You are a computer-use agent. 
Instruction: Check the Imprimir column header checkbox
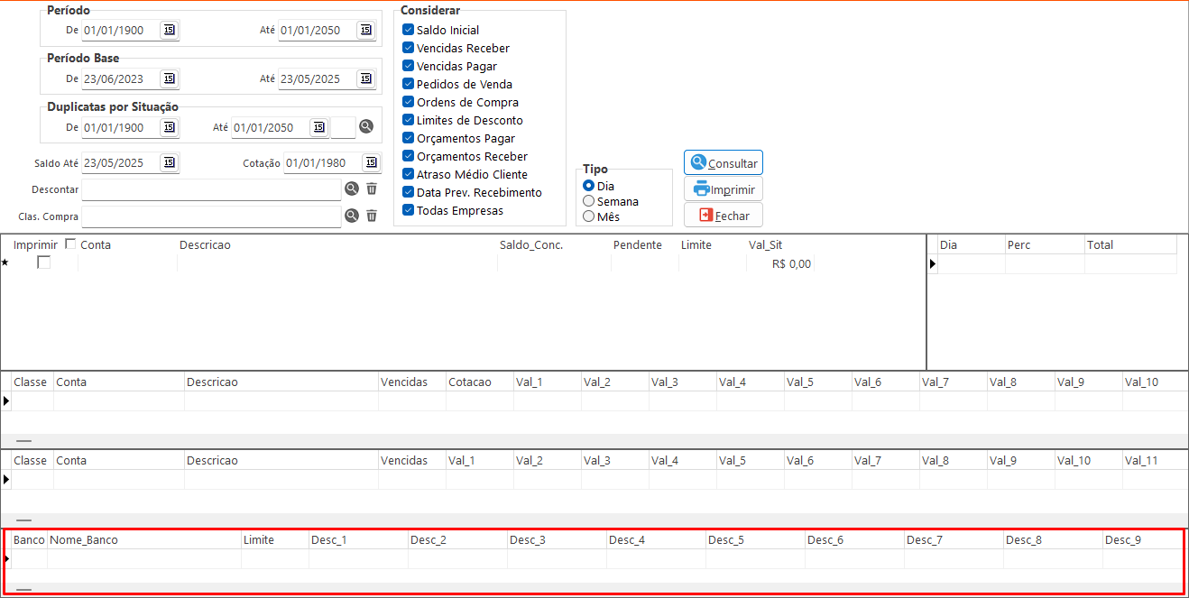[71, 244]
